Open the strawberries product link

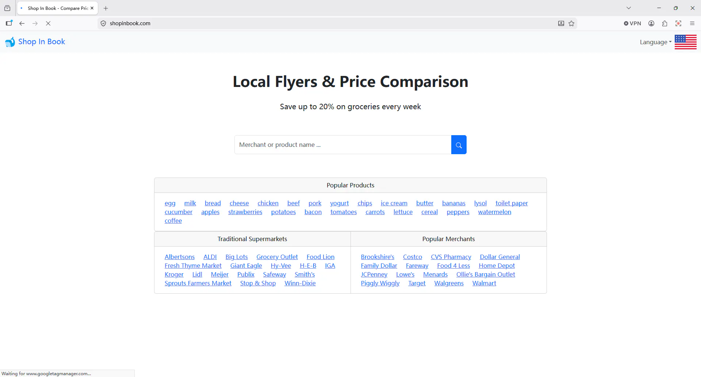(245, 212)
